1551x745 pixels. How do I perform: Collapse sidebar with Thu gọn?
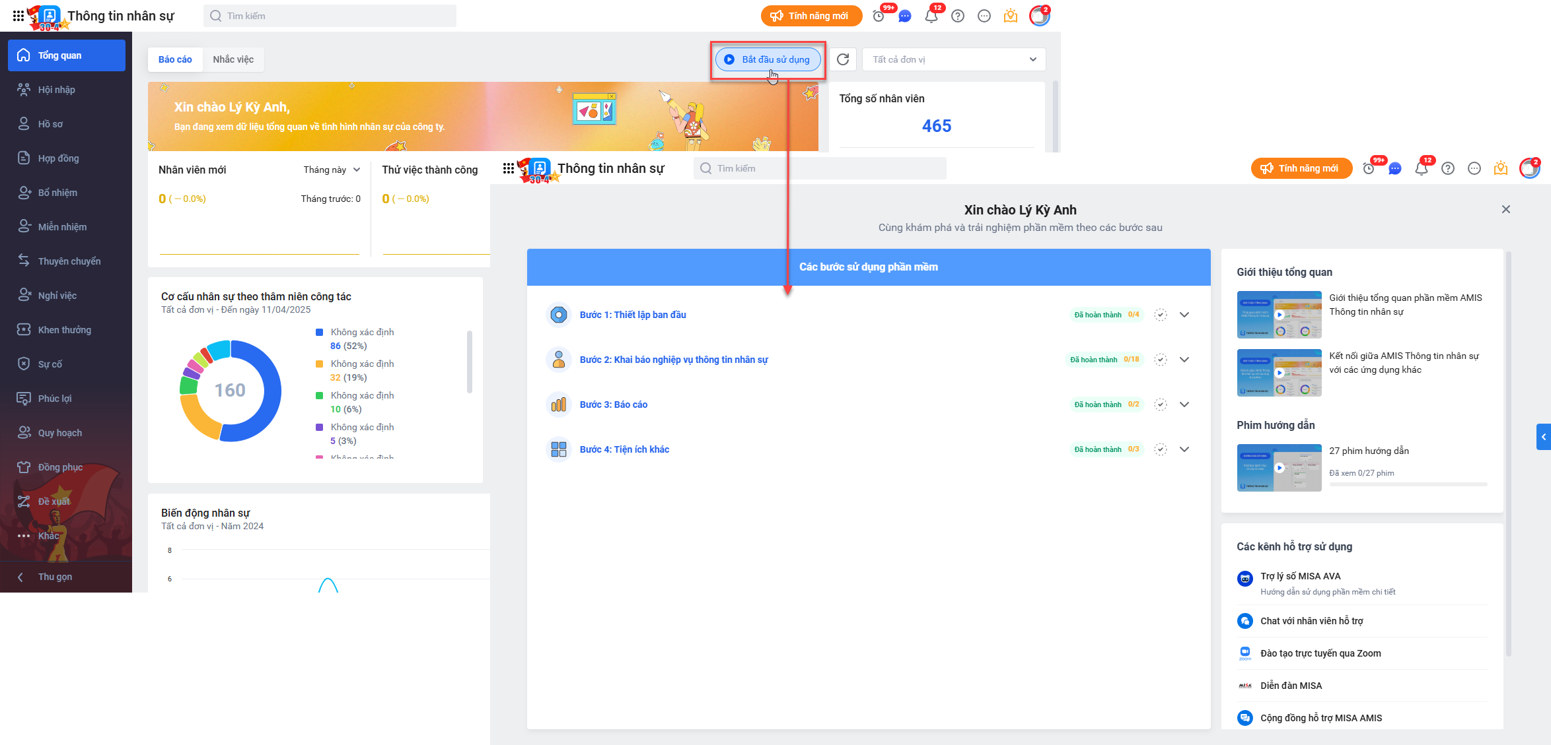(67, 577)
